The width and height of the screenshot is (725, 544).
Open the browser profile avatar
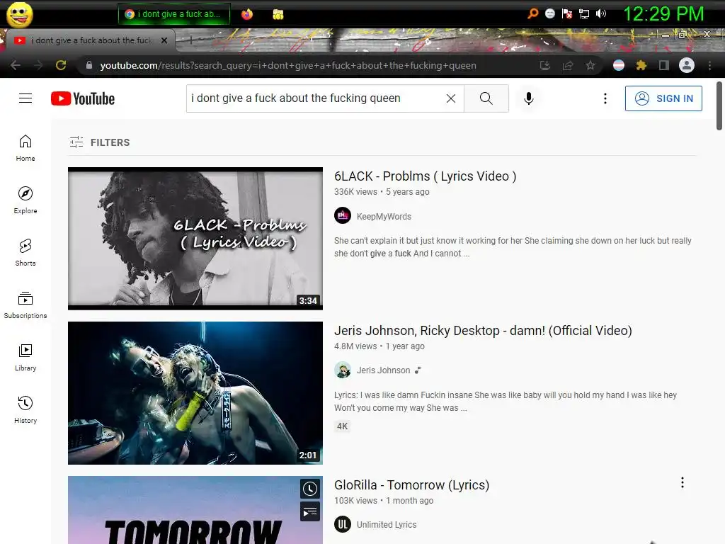coord(687,65)
